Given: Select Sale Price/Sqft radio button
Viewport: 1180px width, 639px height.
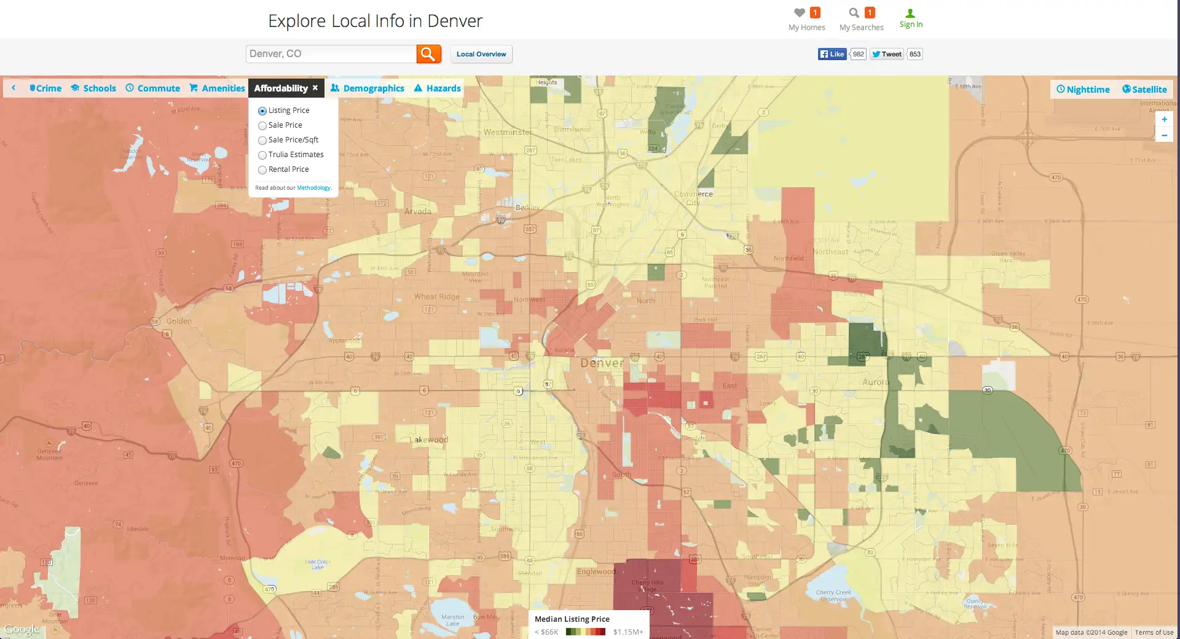Looking at the screenshot, I should pyautogui.click(x=262, y=141).
